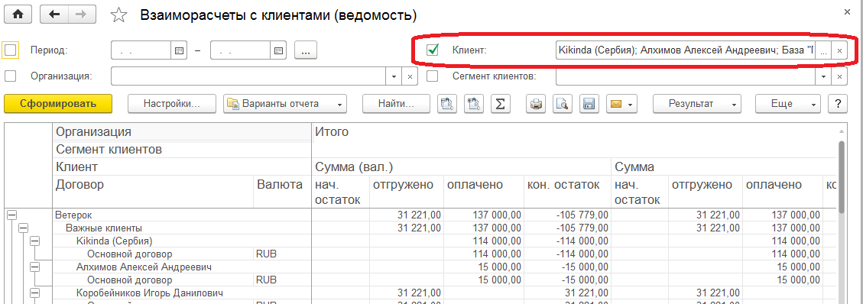Open calendar for period end date
This screenshot has width=863, height=304.
point(278,50)
